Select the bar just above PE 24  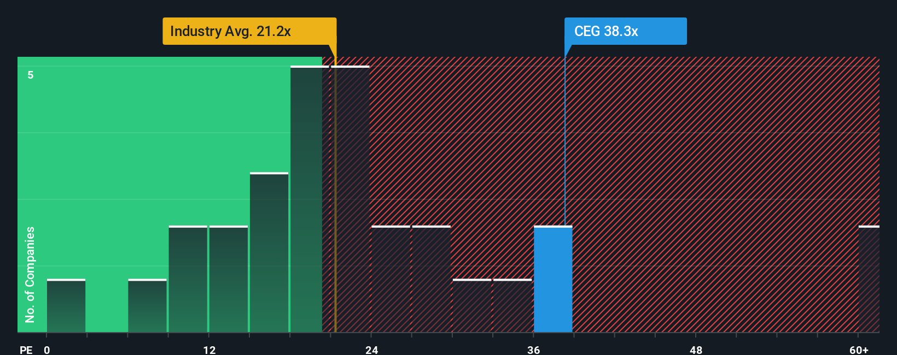coord(391,279)
